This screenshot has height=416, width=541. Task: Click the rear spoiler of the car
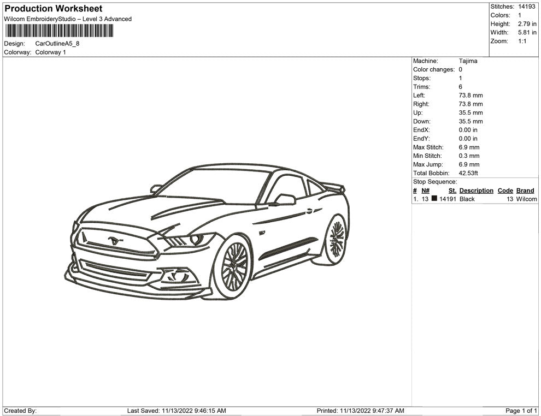[333, 186]
